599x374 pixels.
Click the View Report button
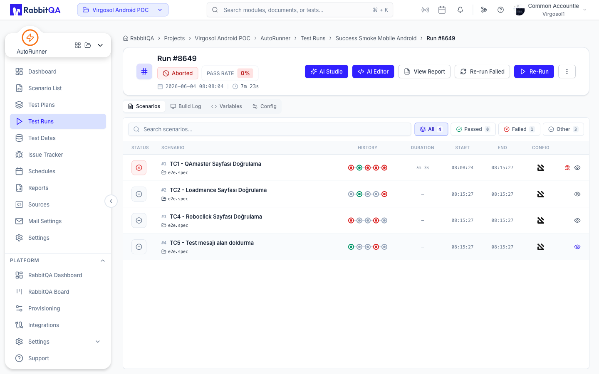[x=424, y=71]
